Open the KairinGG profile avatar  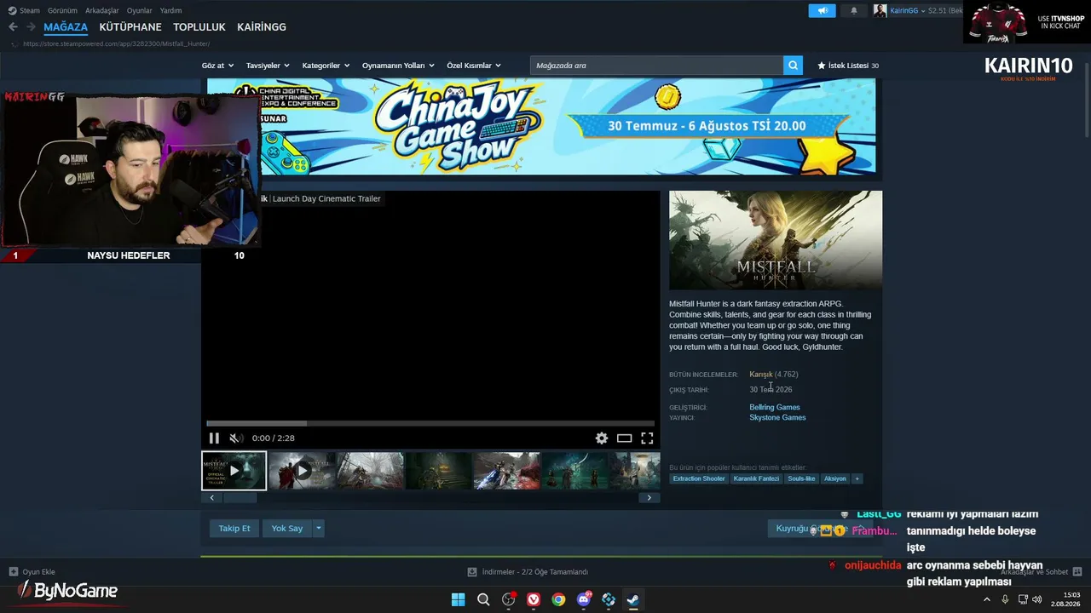point(880,11)
